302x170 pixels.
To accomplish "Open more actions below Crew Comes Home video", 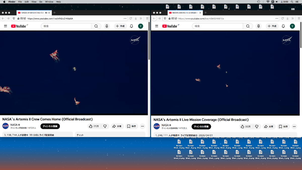I will click(x=142, y=126).
